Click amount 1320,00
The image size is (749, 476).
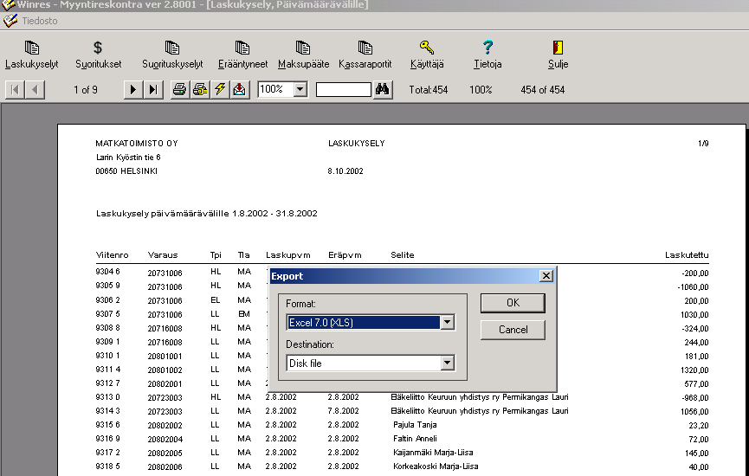point(694,370)
